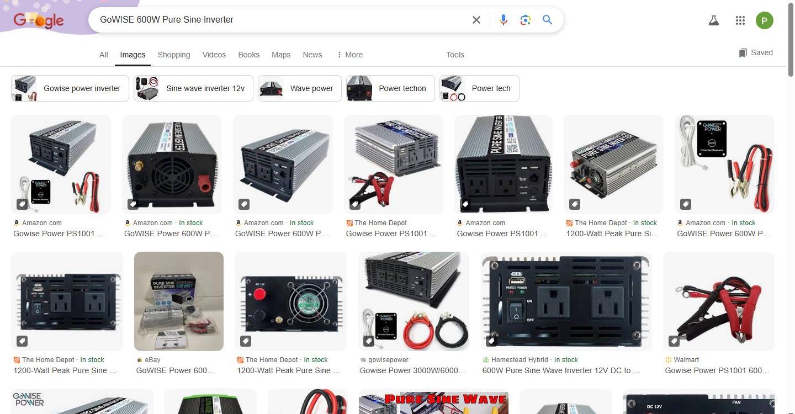Open inverter remote and clamps thumbnail in the first row
This screenshot has width=795, height=414.
(724, 164)
